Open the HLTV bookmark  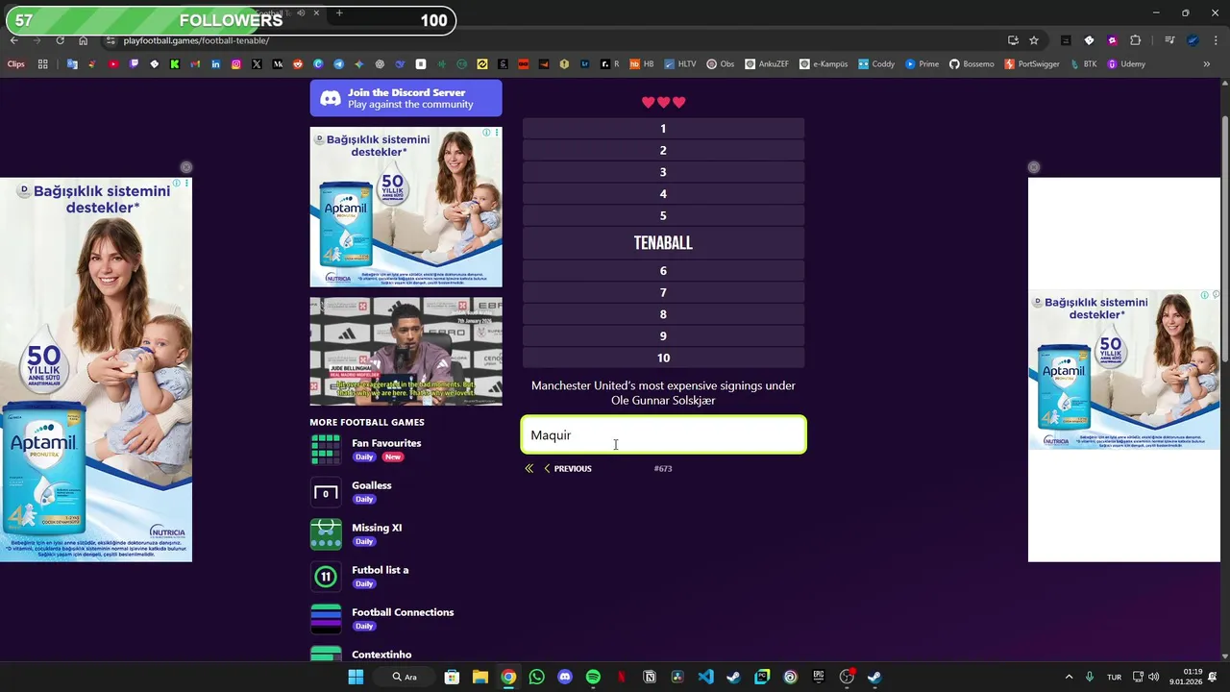pos(680,64)
